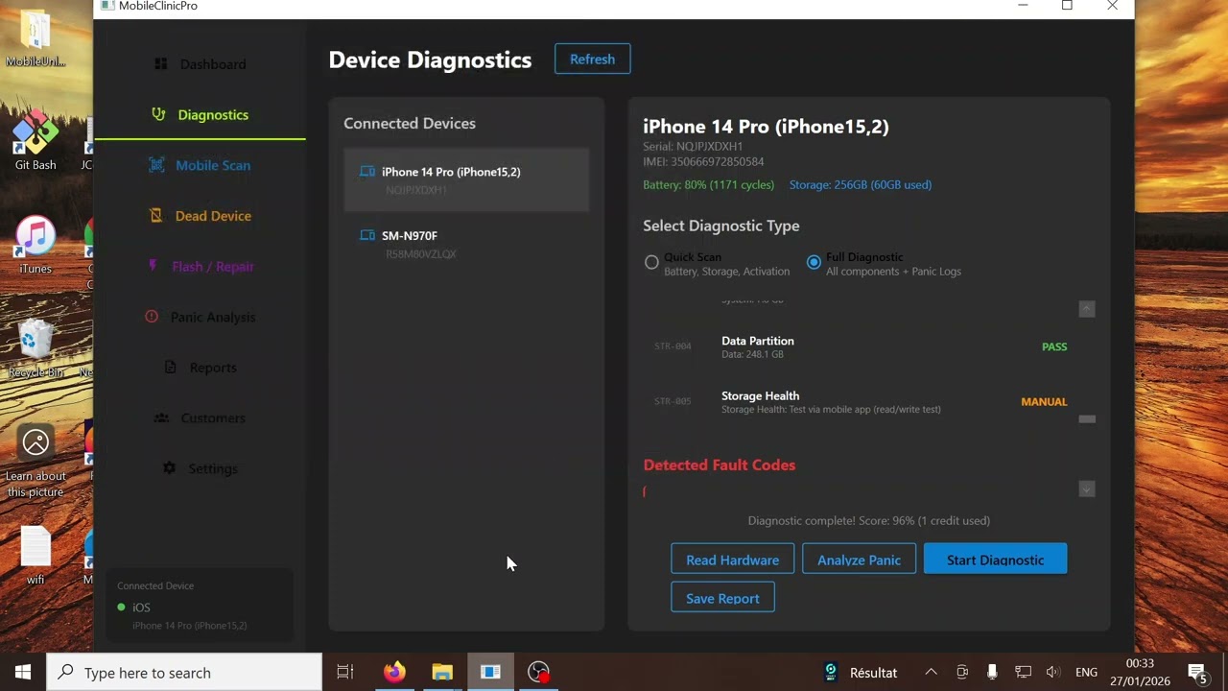Open the Panic Analysis section
The image size is (1228, 691).
(x=200, y=317)
